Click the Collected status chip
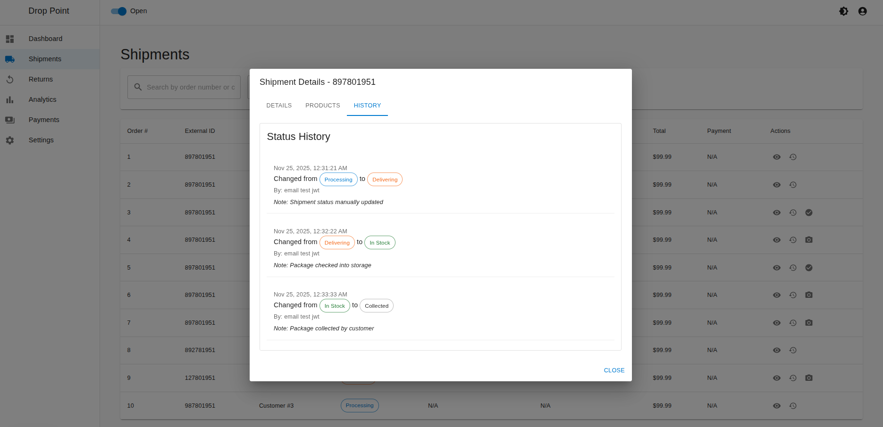 (x=377, y=306)
